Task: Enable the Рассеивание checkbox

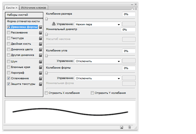Action: pos(9,33)
